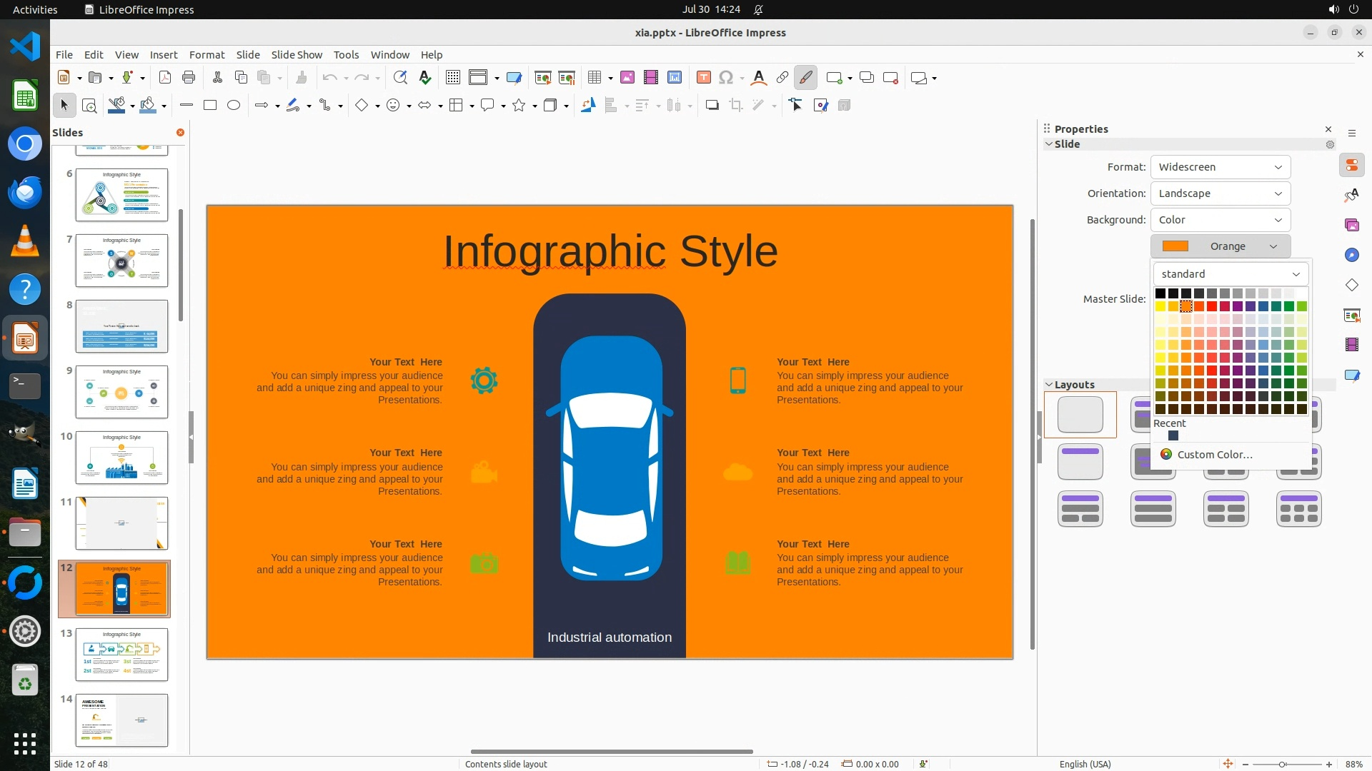This screenshot has height=771, width=1372.
Task: Click Start from First Slide icon
Action: click(x=543, y=78)
